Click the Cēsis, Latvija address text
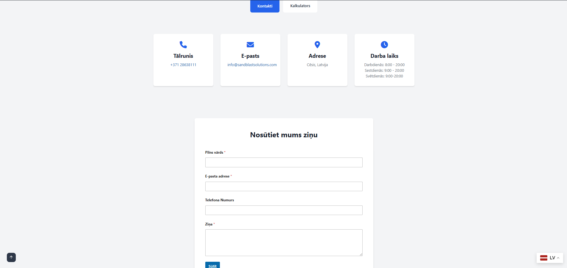 pyautogui.click(x=317, y=65)
